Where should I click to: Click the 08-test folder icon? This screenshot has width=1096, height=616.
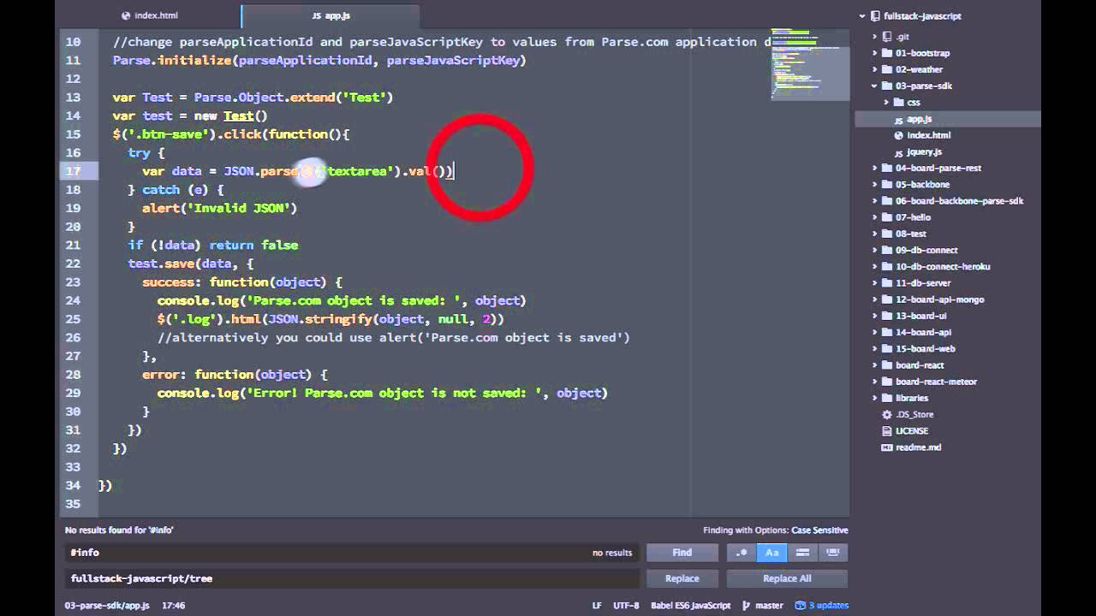pos(887,234)
